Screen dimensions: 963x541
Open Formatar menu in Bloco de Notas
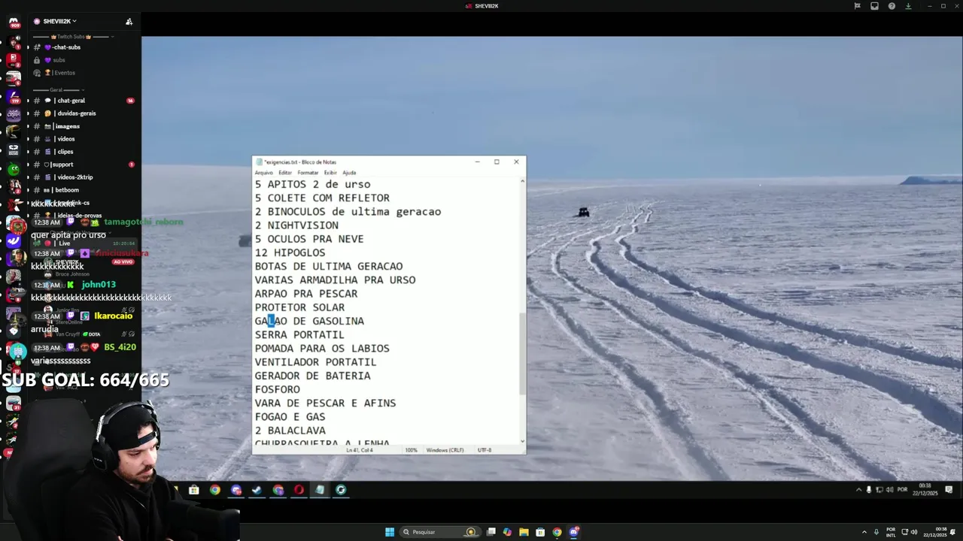point(308,173)
